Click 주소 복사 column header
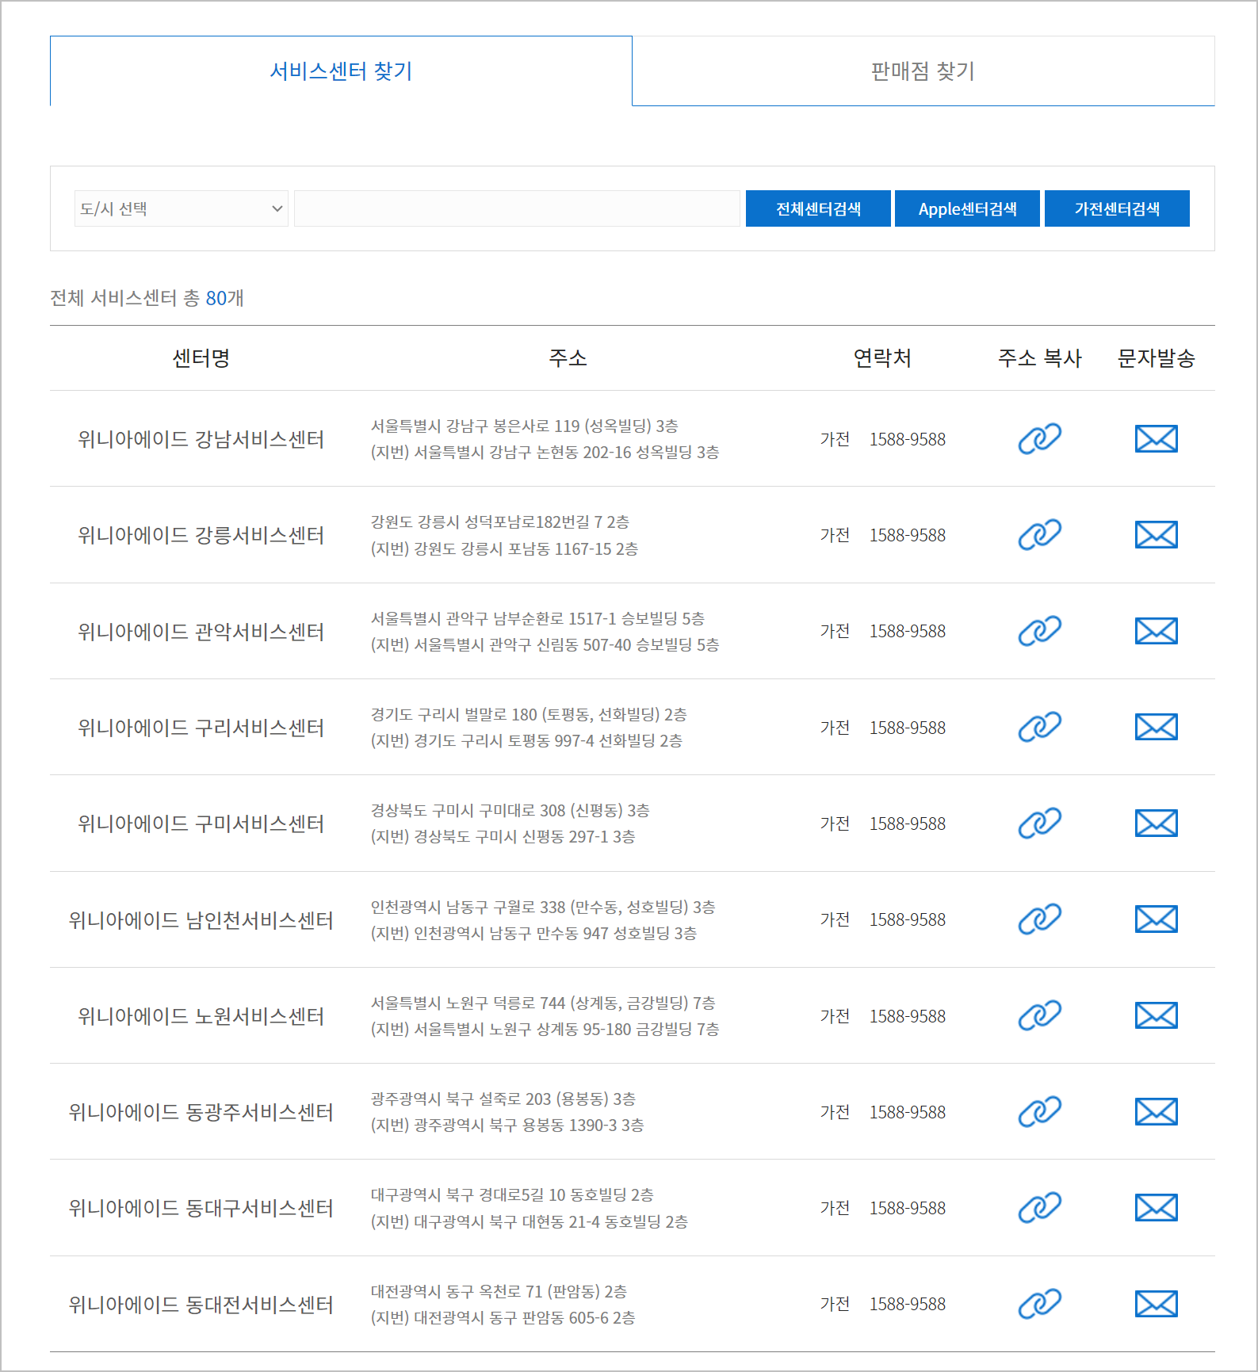 tap(1039, 357)
